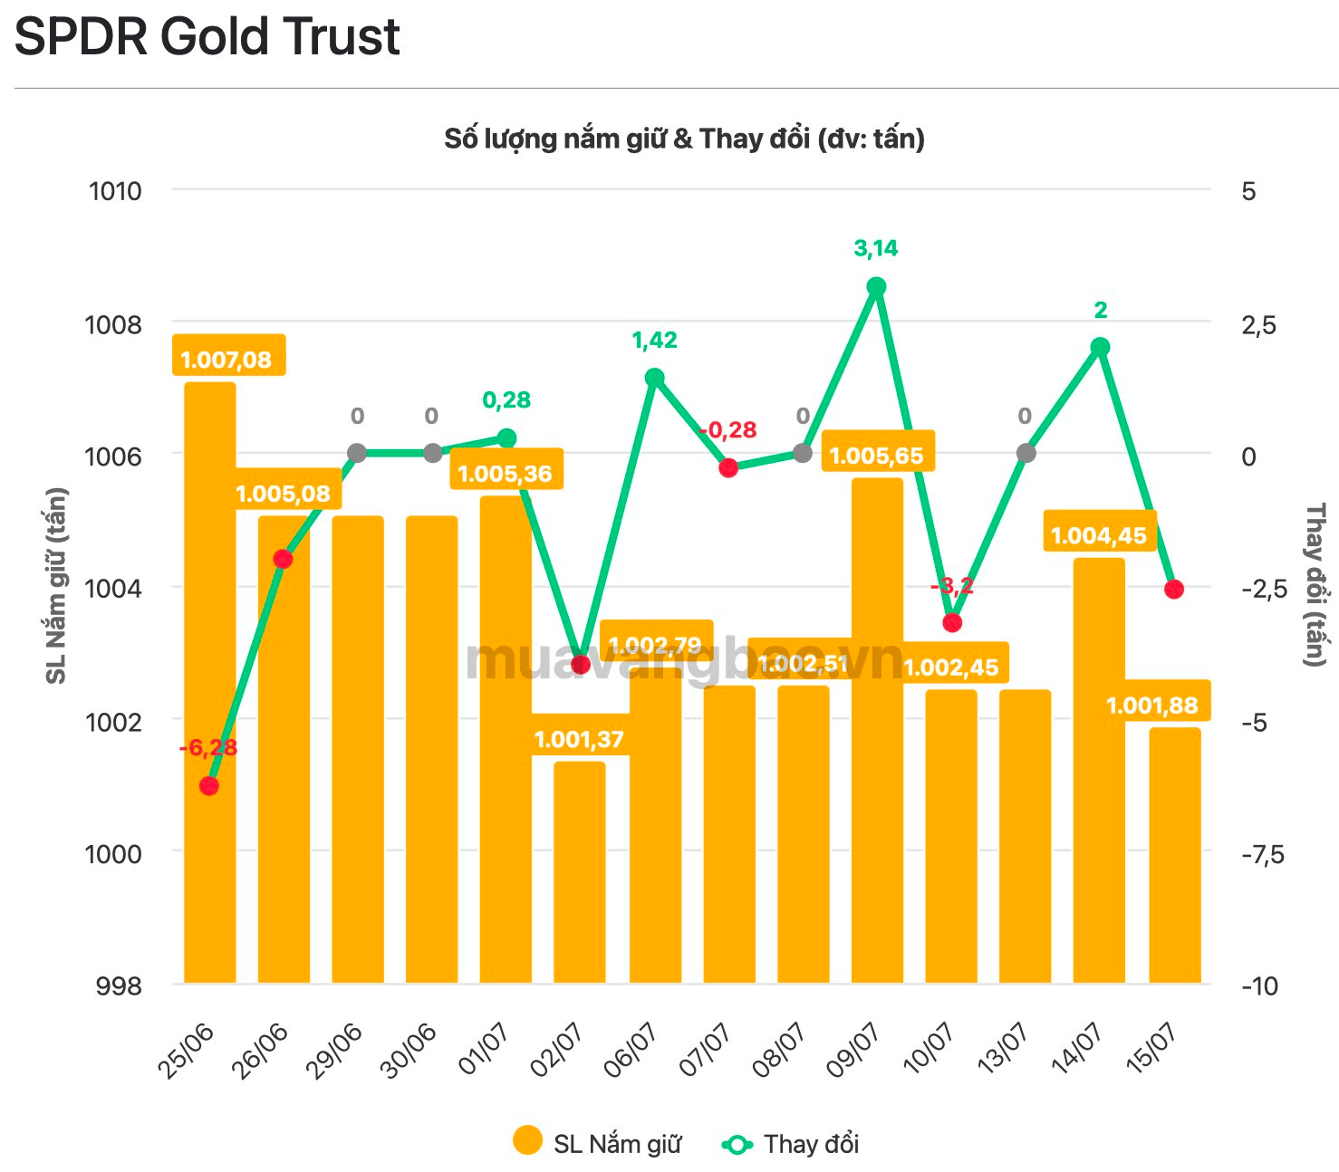Click the 1.001,37 bar label
Screen dimensions: 1339x1172
[579, 739]
